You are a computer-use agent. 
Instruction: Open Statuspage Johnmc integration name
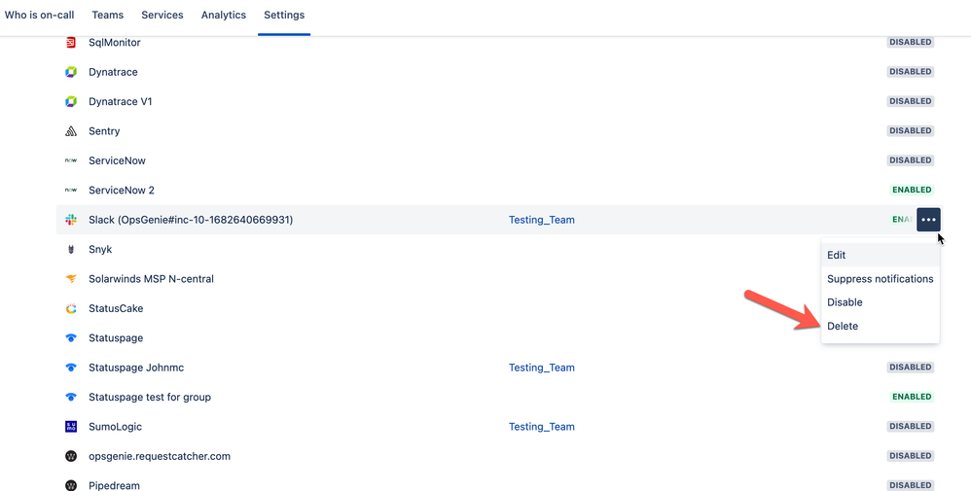(136, 368)
